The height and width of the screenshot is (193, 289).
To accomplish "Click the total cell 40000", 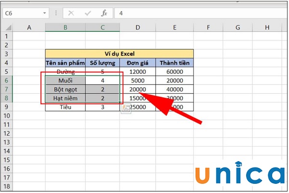I will pyautogui.click(x=174, y=89).
